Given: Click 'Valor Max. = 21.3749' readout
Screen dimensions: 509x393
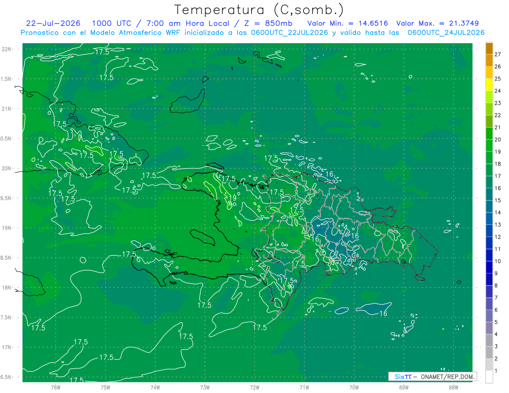Looking at the screenshot, I should pos(438,23).
